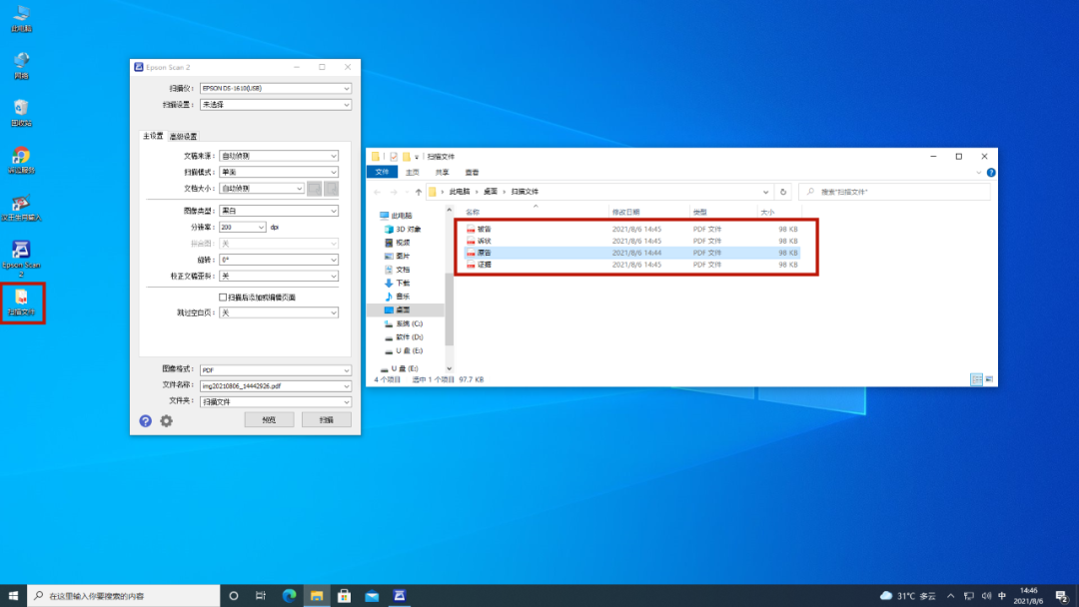1079x607 pixels.
Task: Switch to 高级设置 tab in Epson Scan
Action: pos(183,136)
